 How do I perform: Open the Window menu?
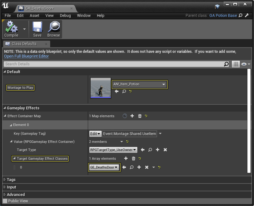(x=84, y=15)
